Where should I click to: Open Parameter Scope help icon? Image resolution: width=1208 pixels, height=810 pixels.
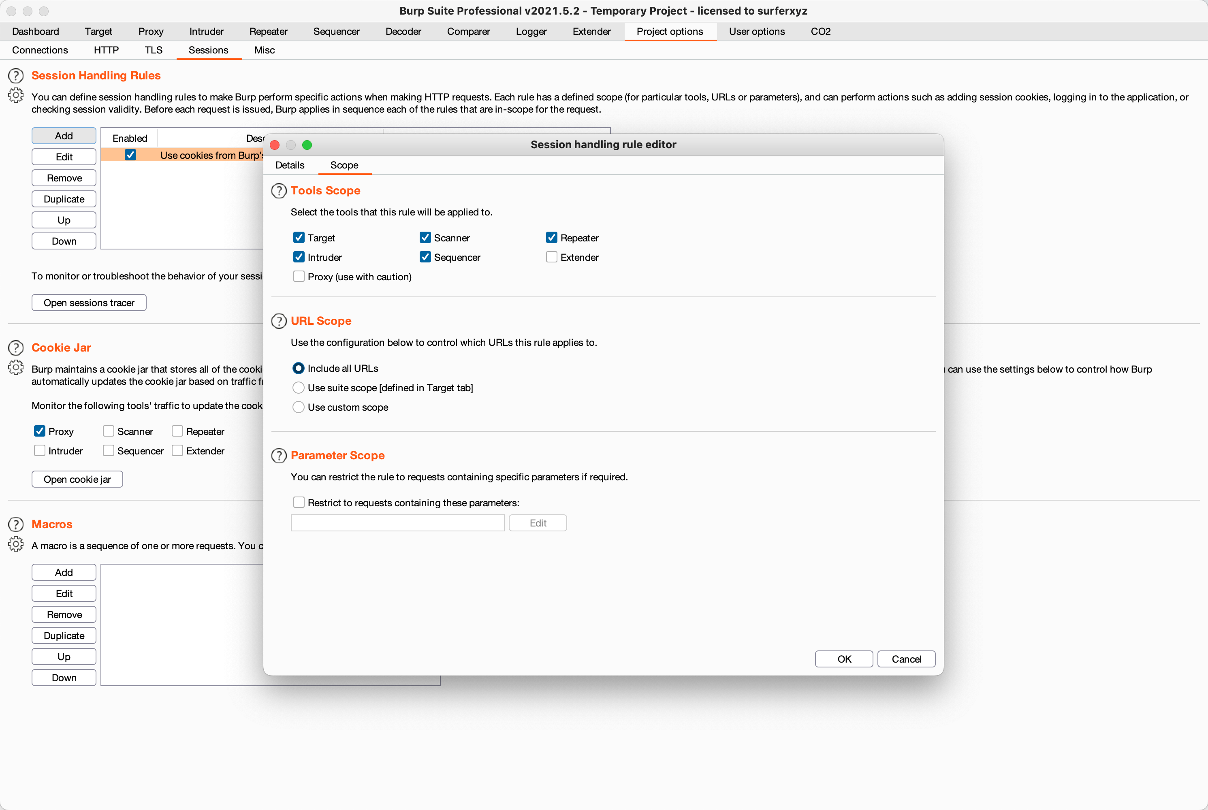pyautogui.click(x=279, y=456)
